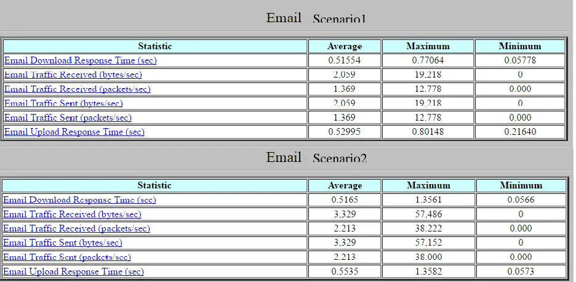The width and height of the screenshot is (576, 282).
Task: Select the maximum value 57,486
Action: point(428,214)
